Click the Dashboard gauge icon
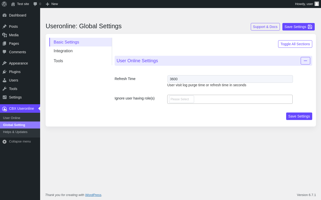 tap(5, 15)
